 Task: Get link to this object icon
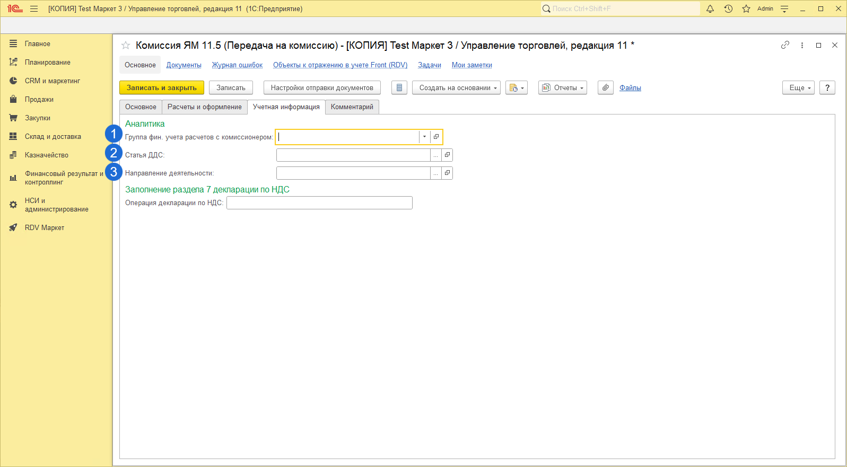tap(785, 45)
